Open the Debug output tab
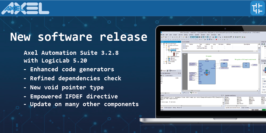 click(x=174, y=107)
